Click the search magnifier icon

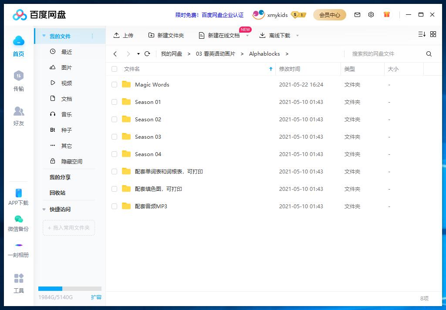[429, 54]
